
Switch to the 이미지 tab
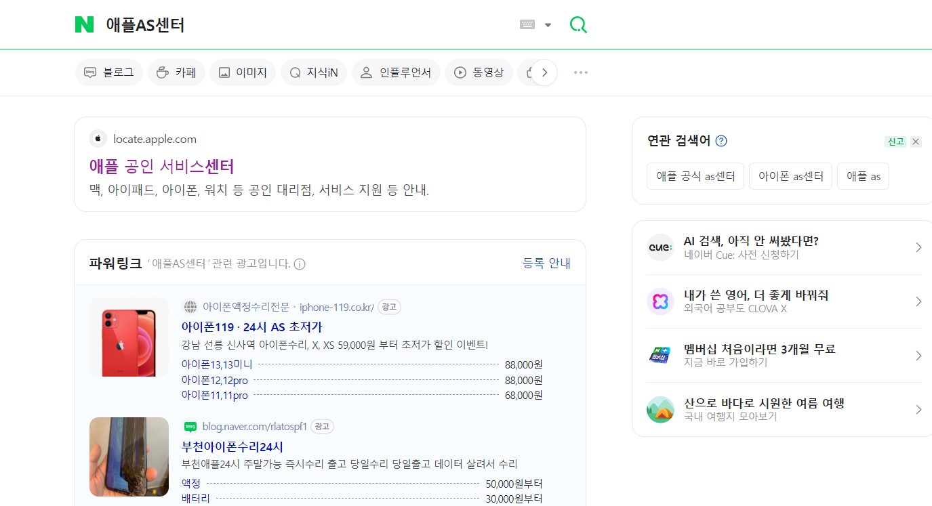(x=243, y=72)
